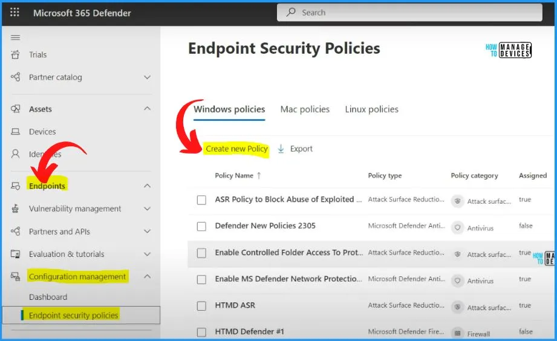The width and height of the screenshot is (557, 341).
Task: Collapse the Endpoints section chevron
Action: pyautogui.click(x=147, y=186)
